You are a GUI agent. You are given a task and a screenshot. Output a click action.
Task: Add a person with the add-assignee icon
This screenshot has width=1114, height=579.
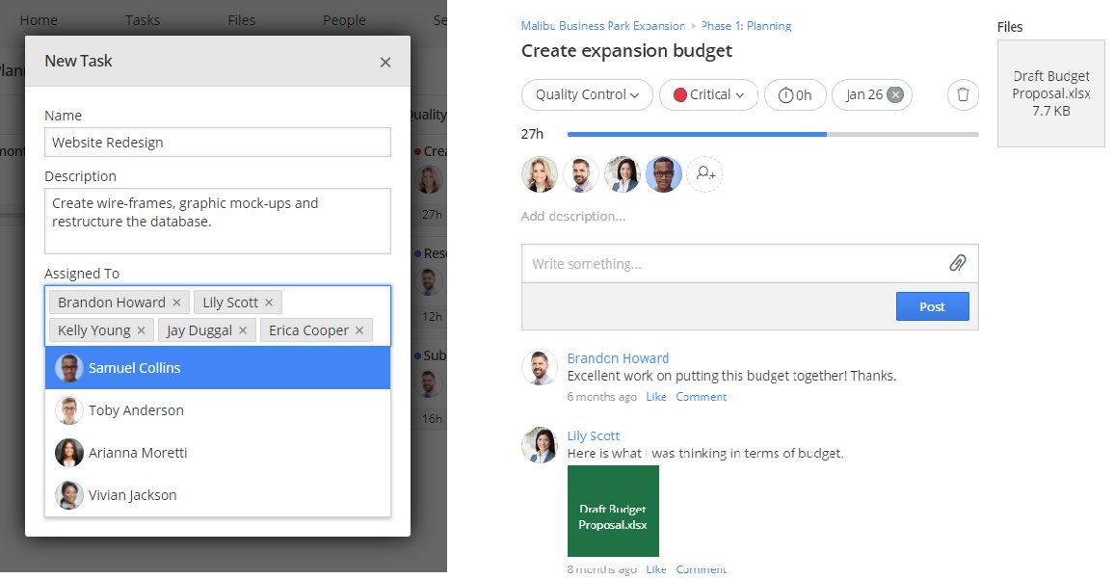point(704,174)
